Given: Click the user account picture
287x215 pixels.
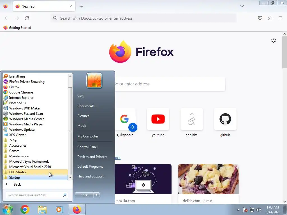Looking at the screenshot, I should (94, 80).
